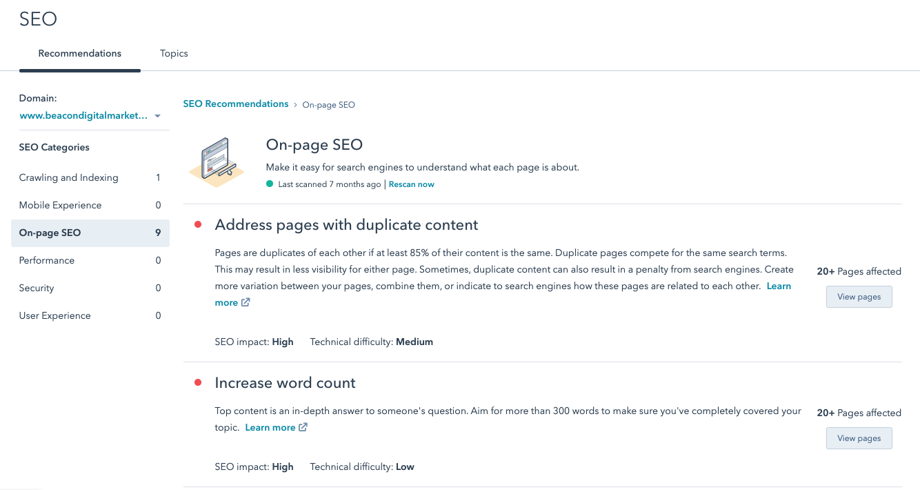Click the red alert dot beside Increase word count
Image resolution: width=920 pixels, height=490 pixels.
(198, 382)
